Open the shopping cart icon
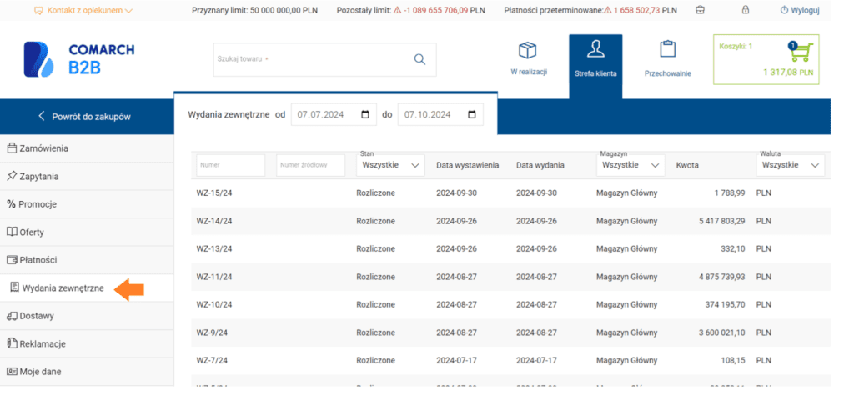854x396 pixels. click(800, 53)
